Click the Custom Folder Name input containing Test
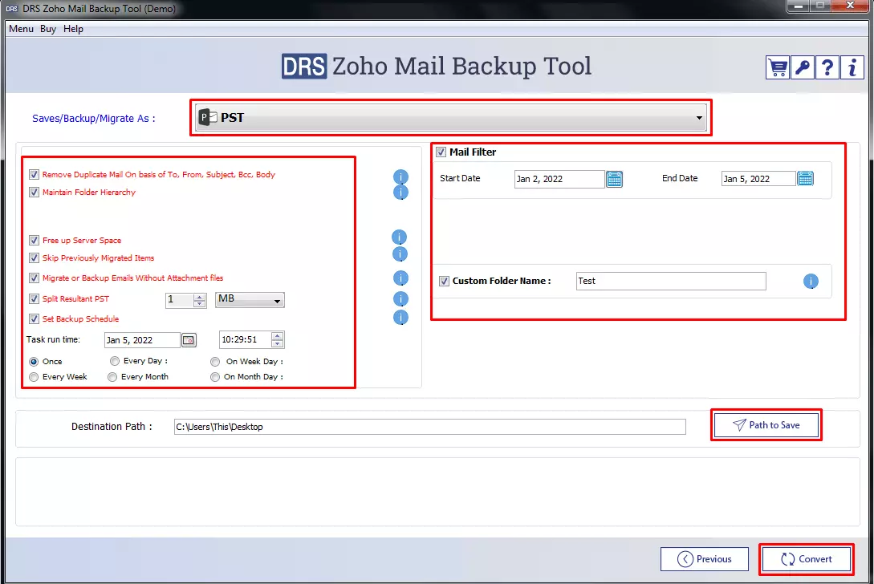Image resolution: width=874 pixels, height=584 pixels. point(671,281)
